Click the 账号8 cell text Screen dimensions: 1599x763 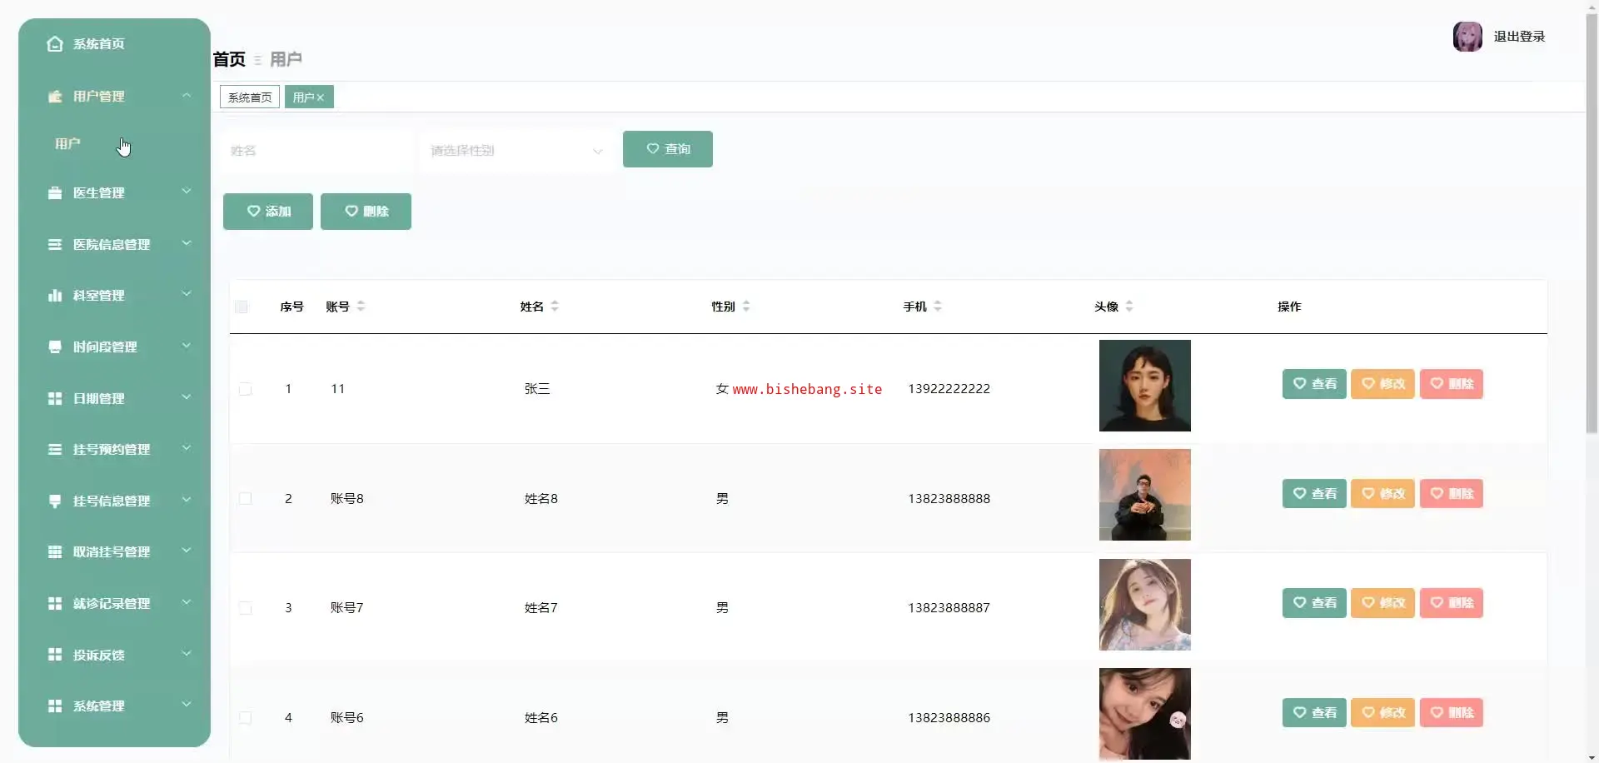click(347, 499)
